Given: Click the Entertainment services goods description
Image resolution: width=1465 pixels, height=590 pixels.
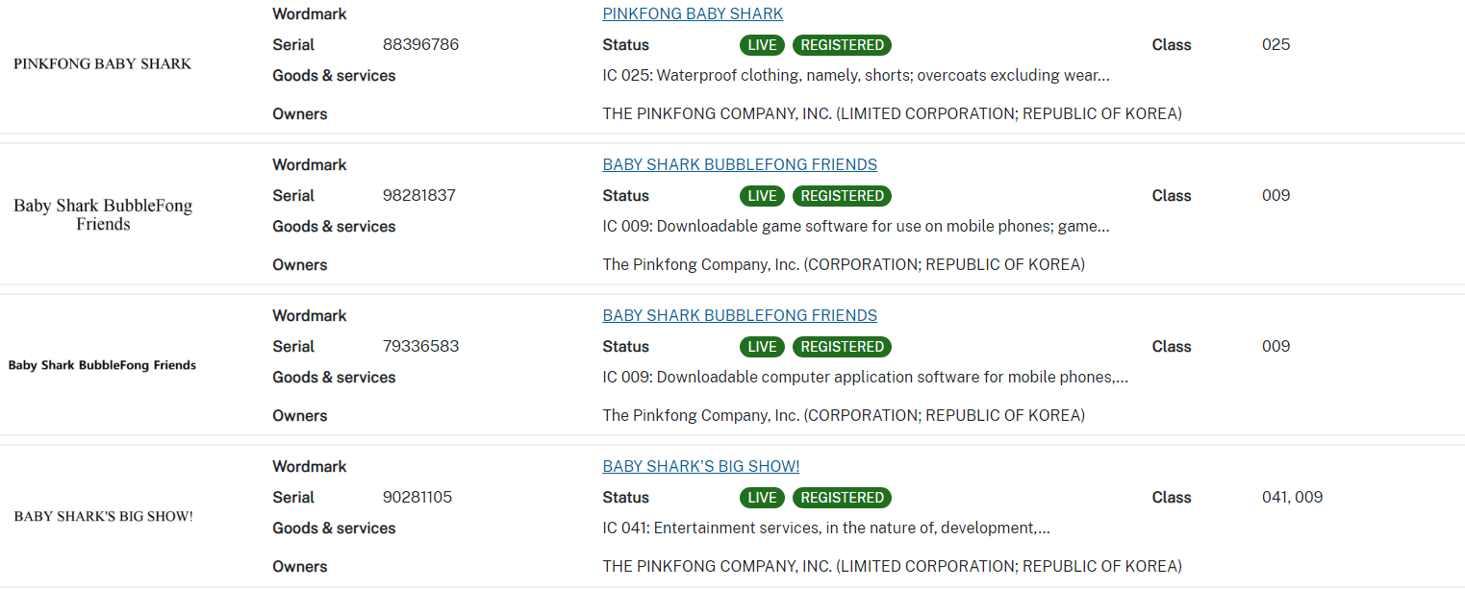Looking at the screenshot, I should tap(825, 529).
